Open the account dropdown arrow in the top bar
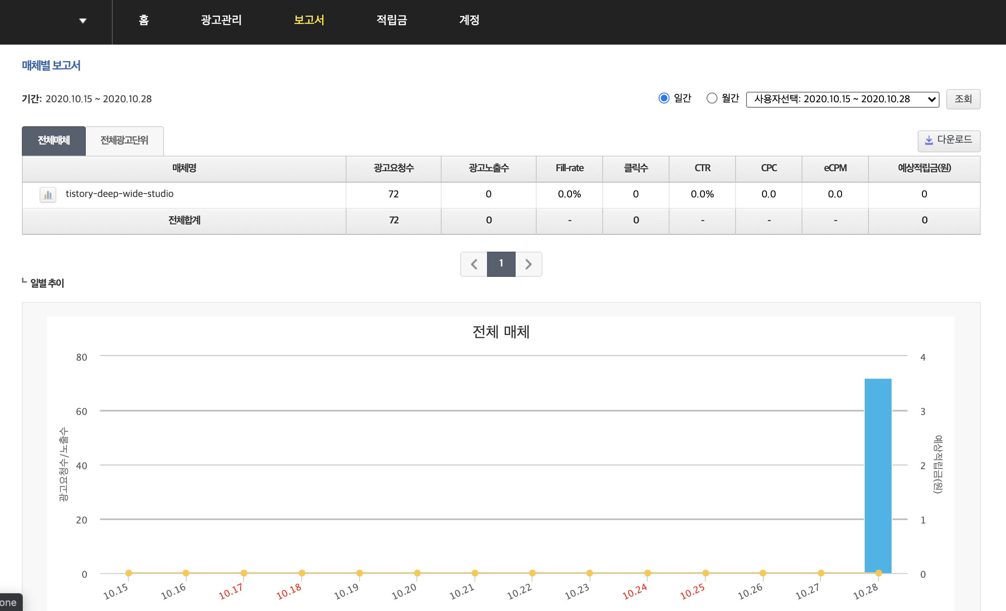 [x=83, y=21]
